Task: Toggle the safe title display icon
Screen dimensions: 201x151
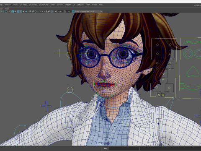Action: click(6, 11)
